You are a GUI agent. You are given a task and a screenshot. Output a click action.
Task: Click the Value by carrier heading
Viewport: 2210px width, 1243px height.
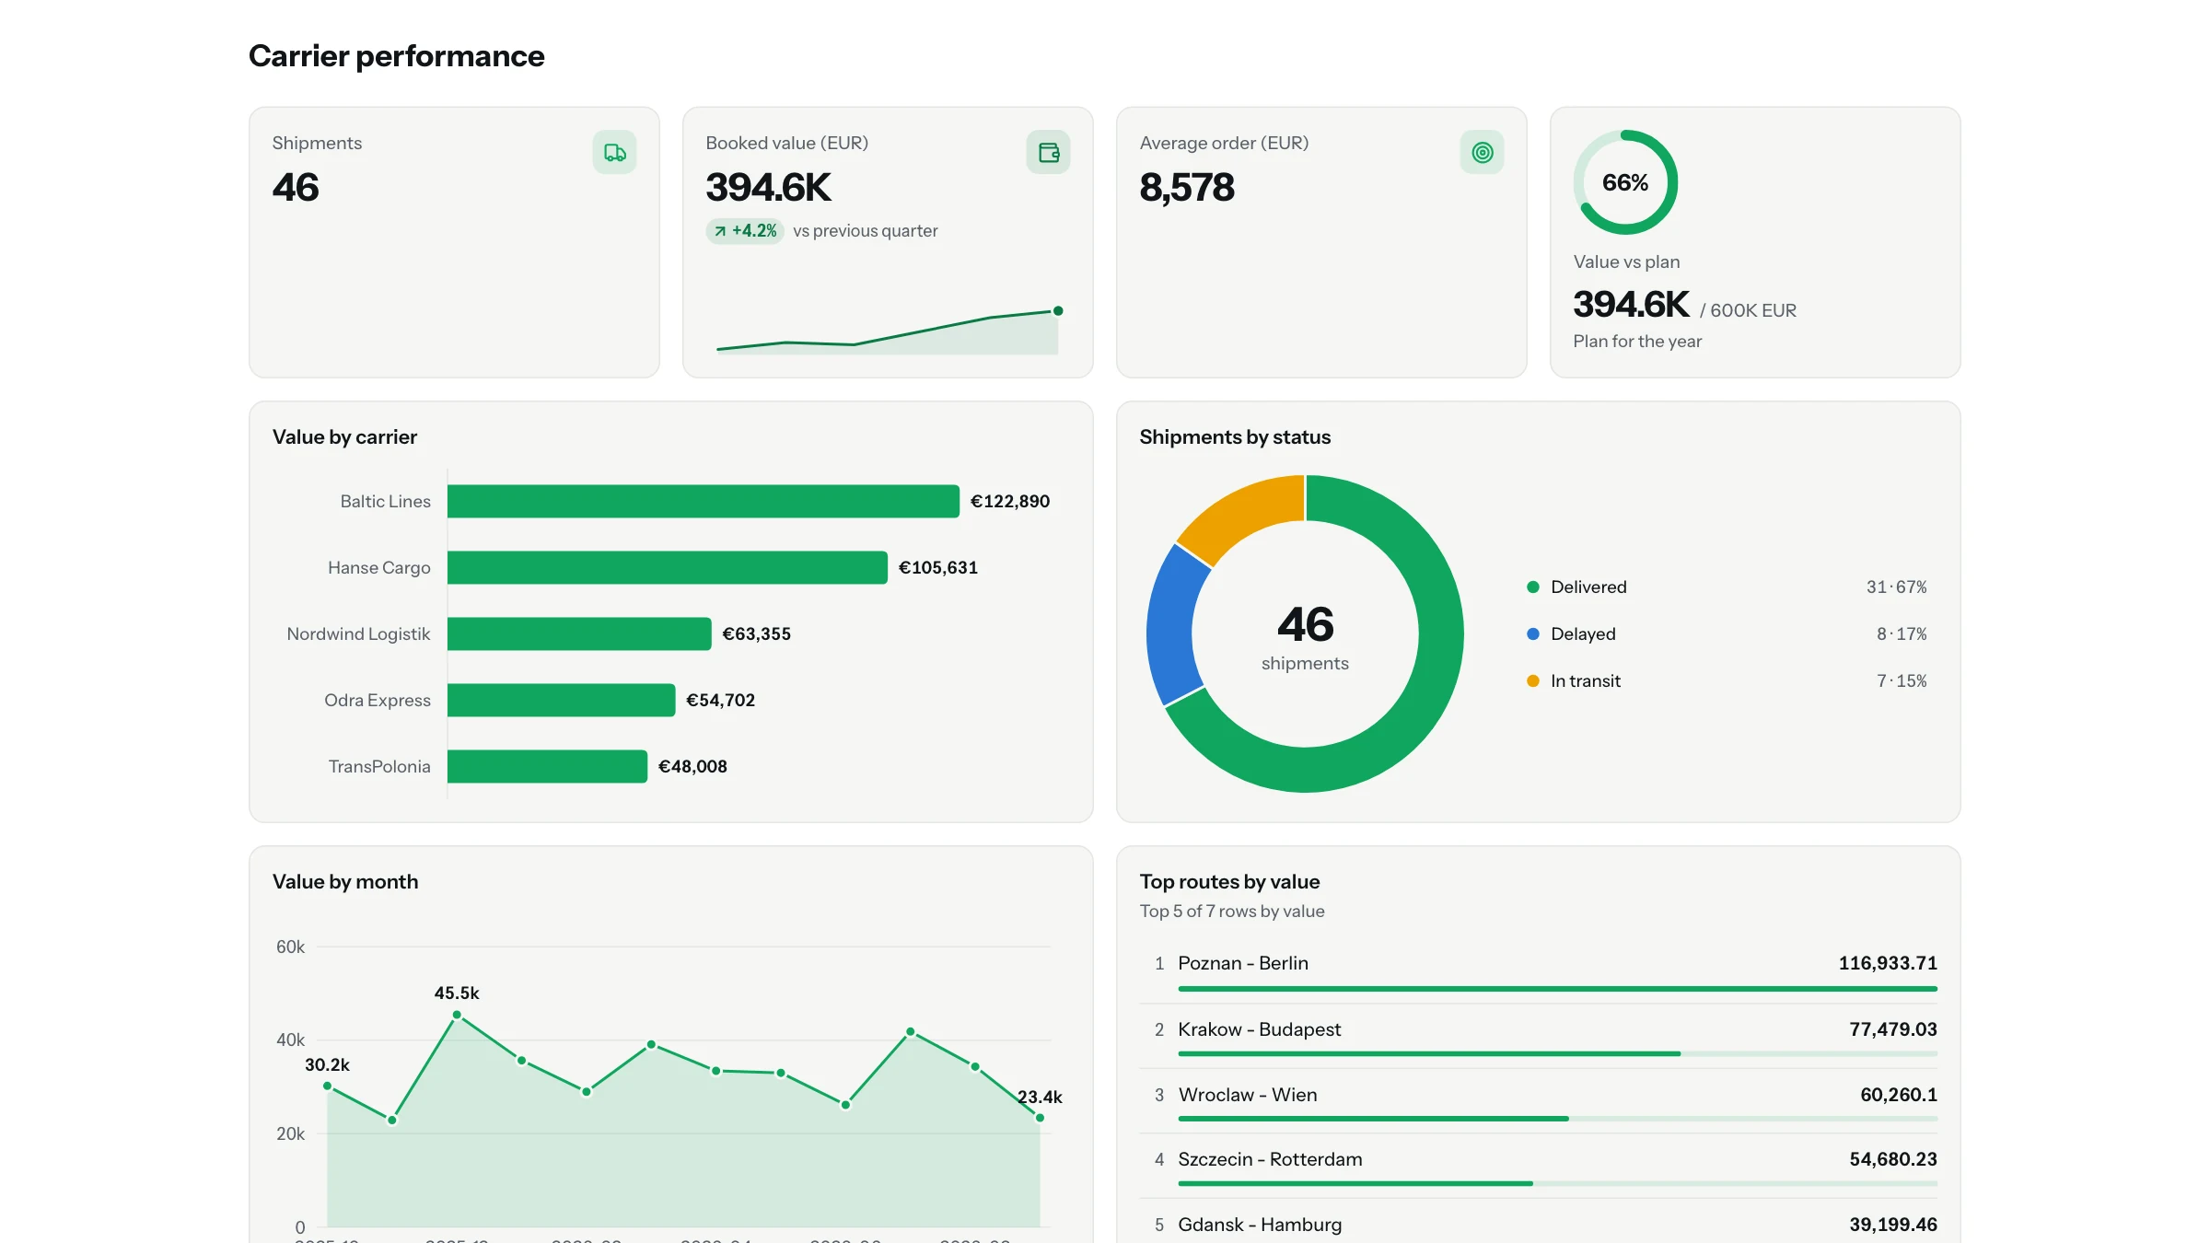pyautogui.click(x=345, y=437)
